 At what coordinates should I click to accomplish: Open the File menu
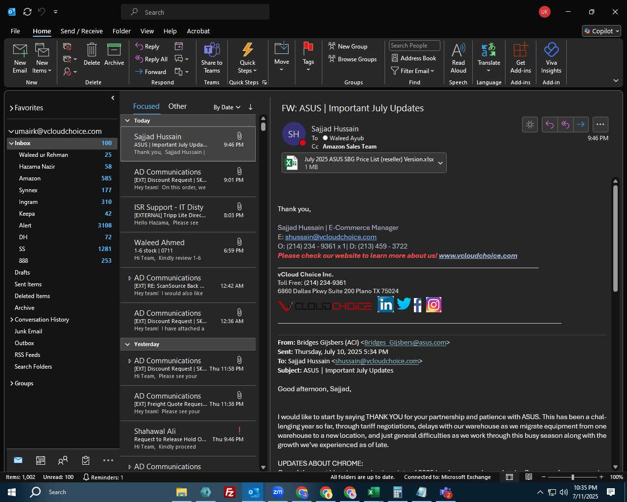pyautogui.click(x=15, y=31)
